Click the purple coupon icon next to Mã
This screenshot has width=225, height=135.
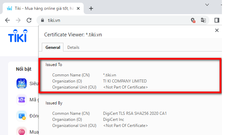tap(22, 100)
